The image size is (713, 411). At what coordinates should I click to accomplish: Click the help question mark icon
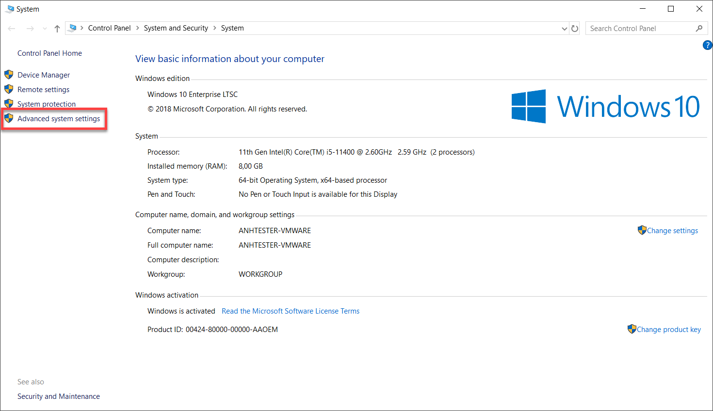707,45
